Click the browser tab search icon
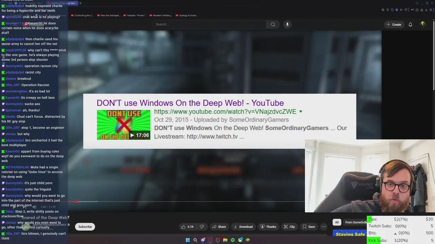This screenshot has width=435, height=244. [x=417, y=3]
